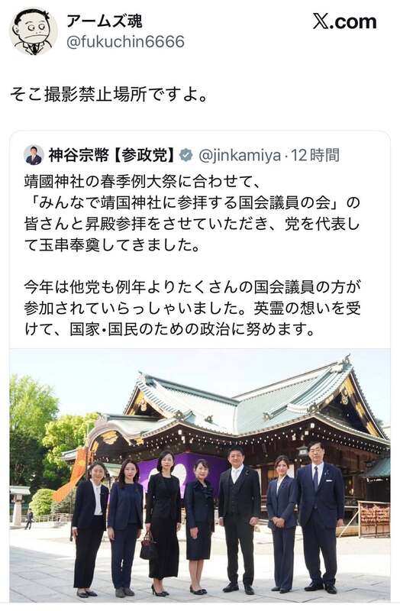Open the shrine group photo
The width and height of the screenshot is (400, 611).
[200, 475]
